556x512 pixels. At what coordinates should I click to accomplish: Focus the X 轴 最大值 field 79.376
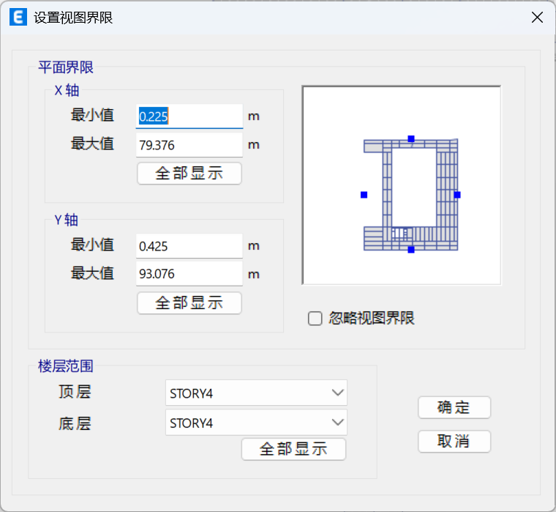[189, 145]
